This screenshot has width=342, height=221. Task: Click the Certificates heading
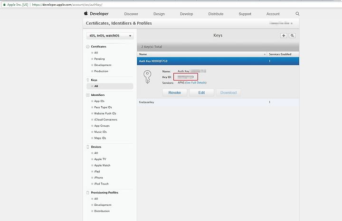click(x=99, y=46)
